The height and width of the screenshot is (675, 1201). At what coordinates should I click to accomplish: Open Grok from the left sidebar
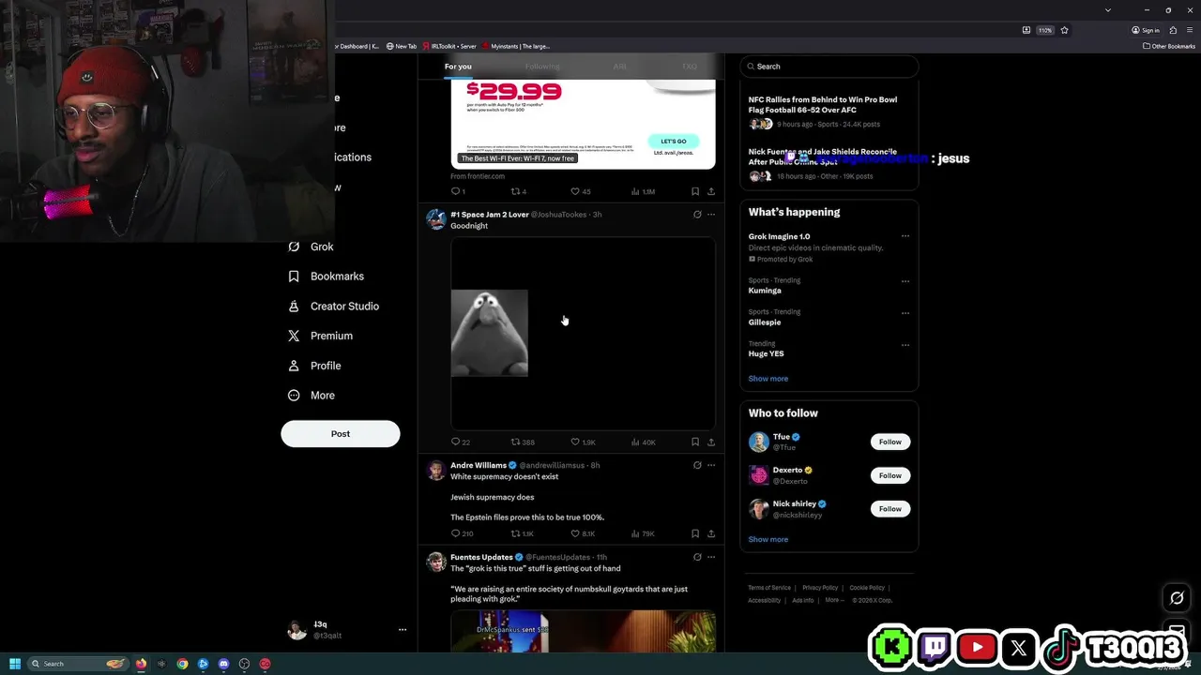pos(311,247)
